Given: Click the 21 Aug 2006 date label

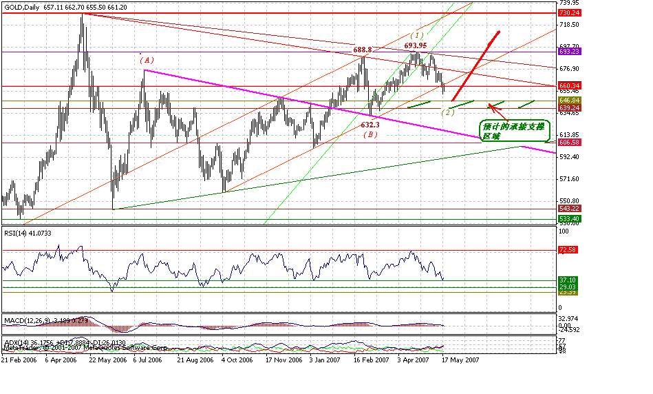Looking at the screenshot, I should pos(195,360).
